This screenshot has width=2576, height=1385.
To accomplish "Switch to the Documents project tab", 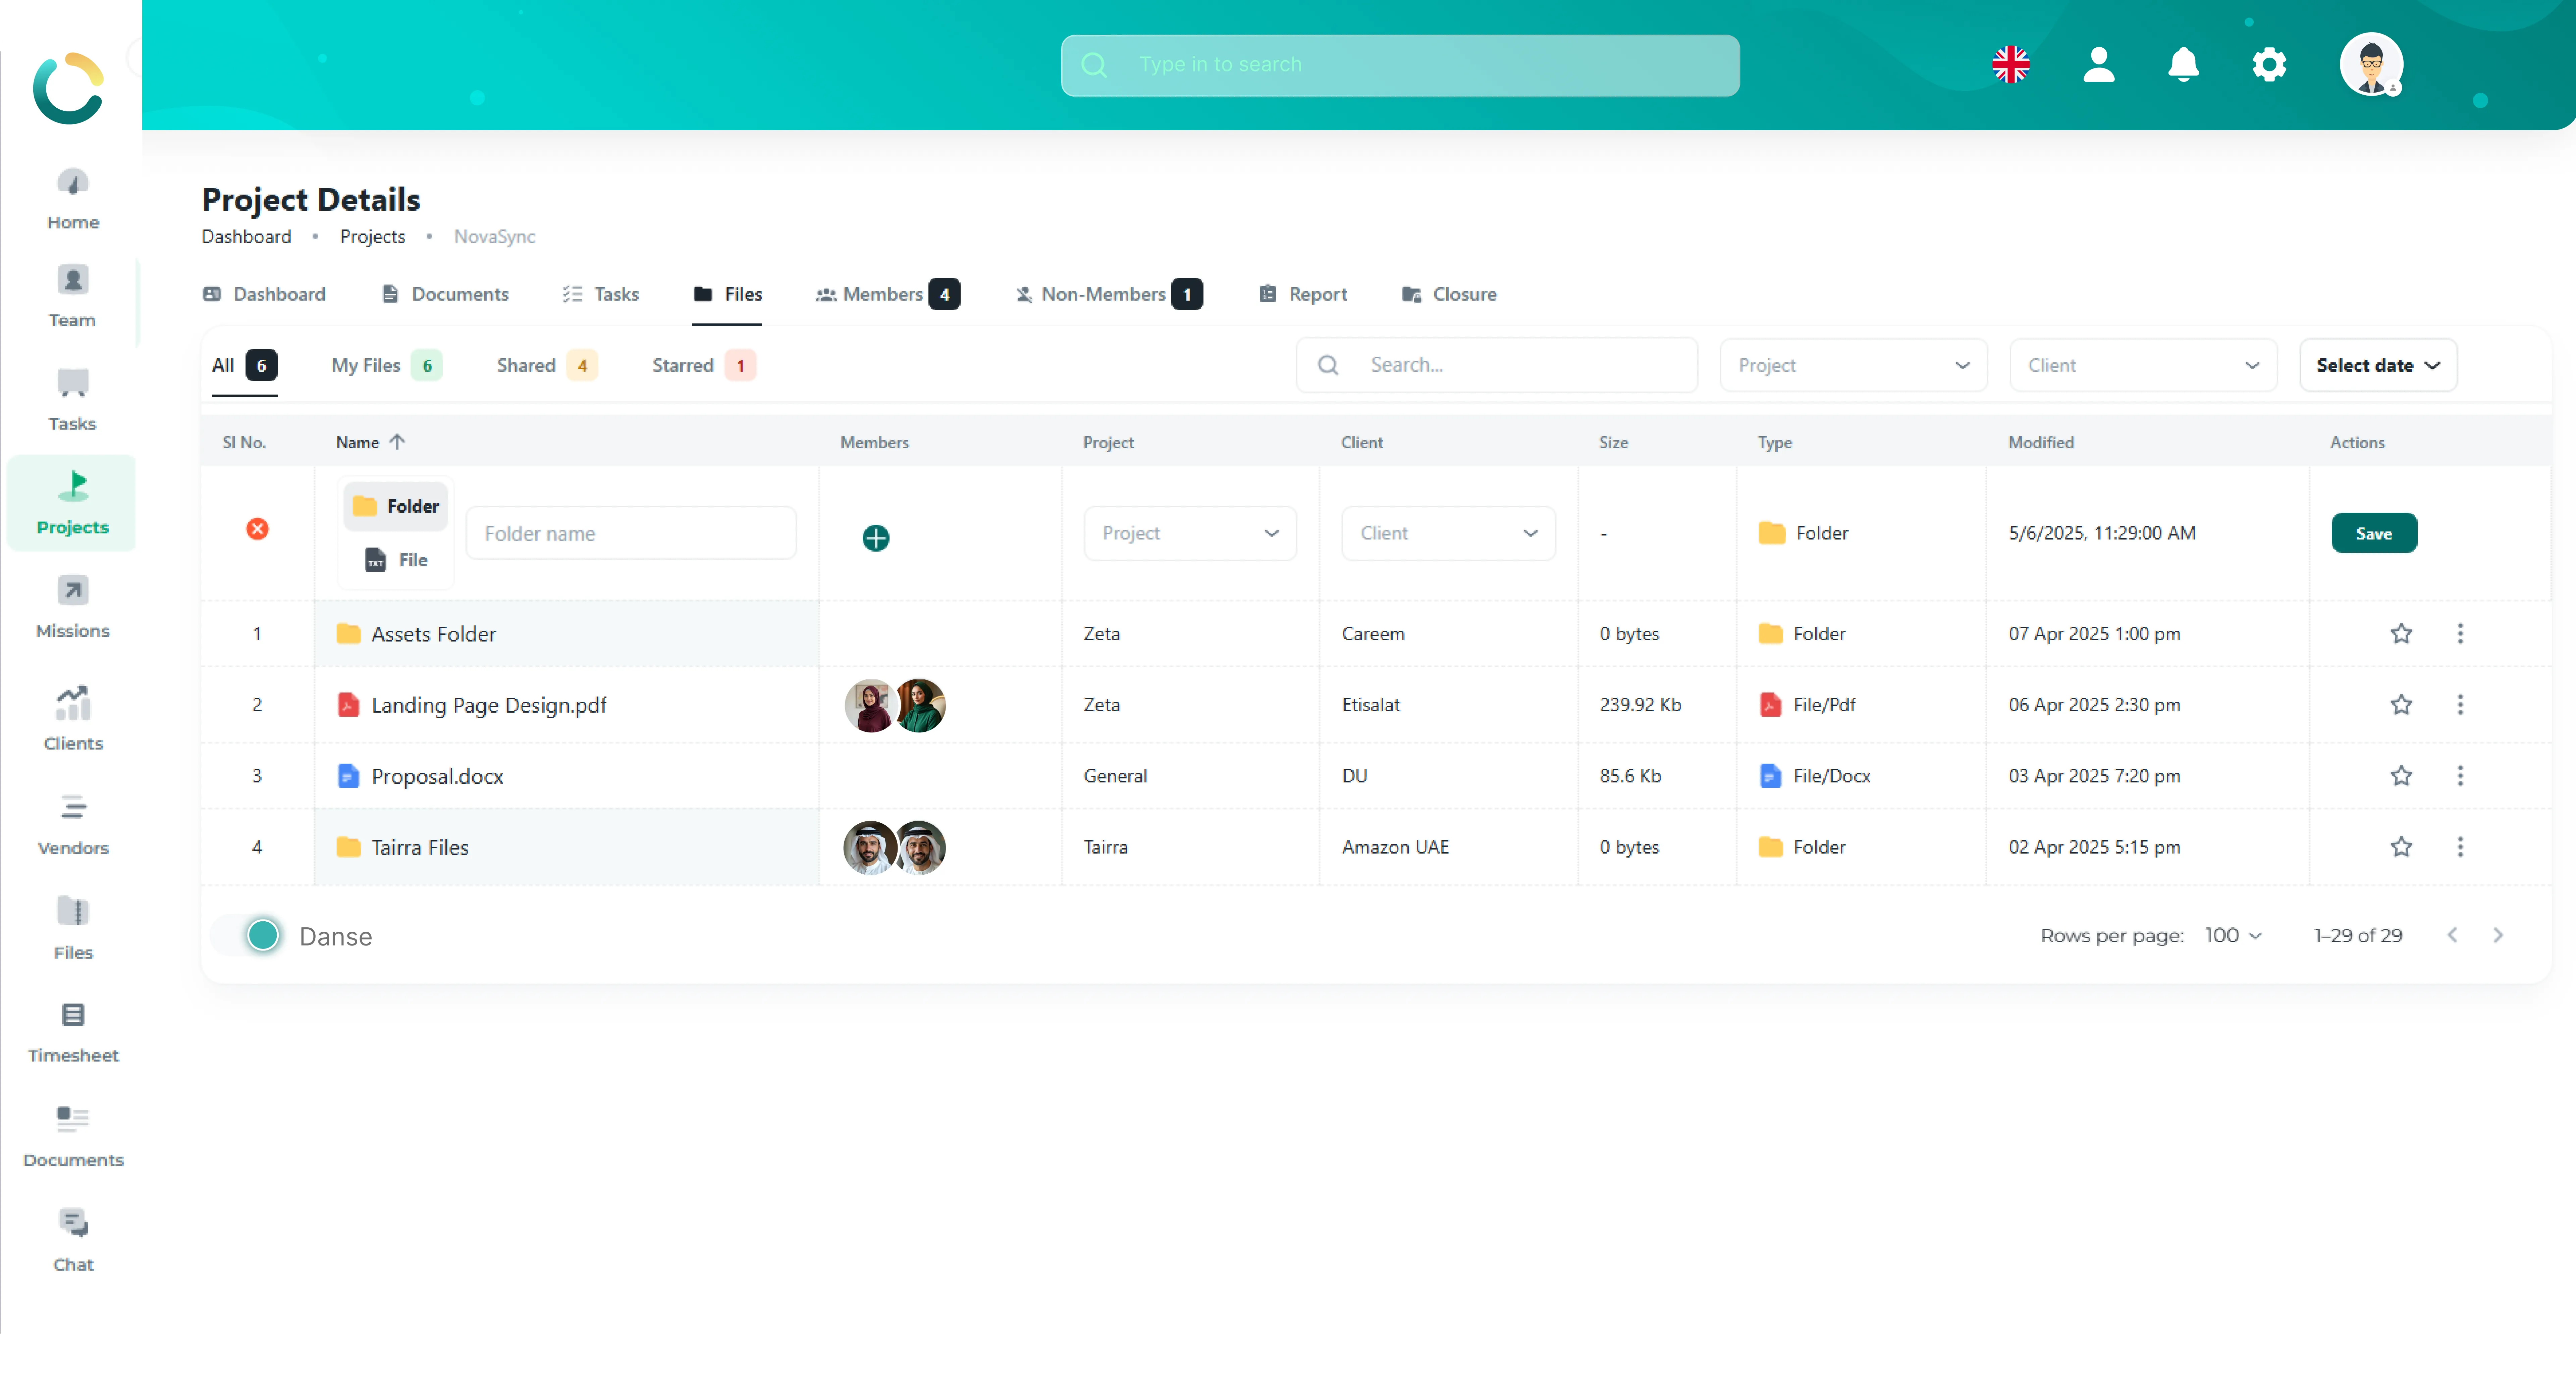I will (x=445, y=294).
